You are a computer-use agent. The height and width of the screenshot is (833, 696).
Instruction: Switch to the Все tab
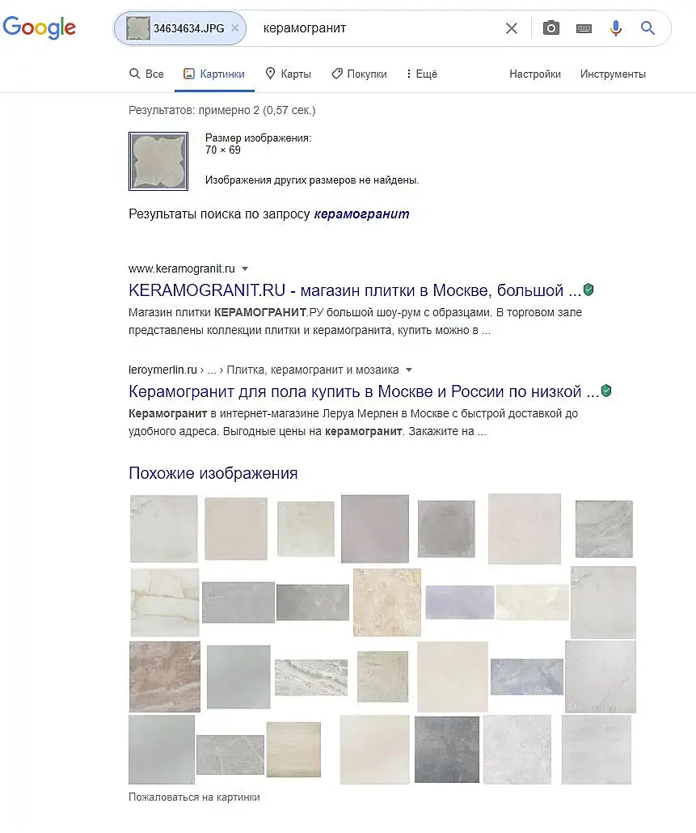[146, 74]
